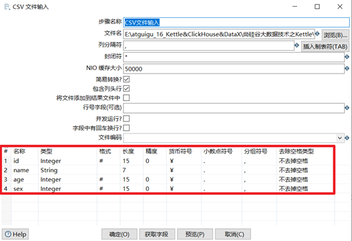The width and height of the screenshot is (352, 241).
Task: Click the 浏览(B)... browse button
Action: tap(335, 35)
